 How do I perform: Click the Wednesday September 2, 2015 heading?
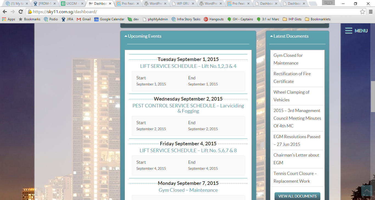188,99
